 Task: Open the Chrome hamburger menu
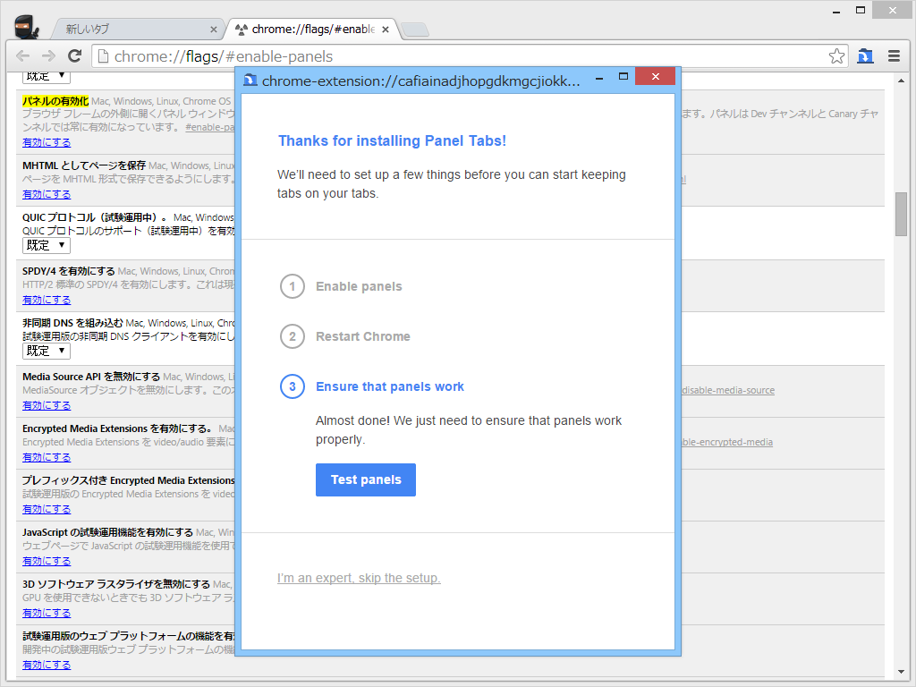pyautogui.click(x=894, y=56)
